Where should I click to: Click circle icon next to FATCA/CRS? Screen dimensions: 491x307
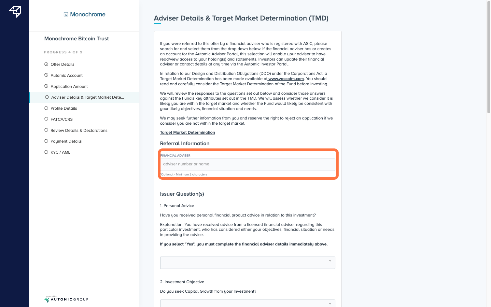46,119
